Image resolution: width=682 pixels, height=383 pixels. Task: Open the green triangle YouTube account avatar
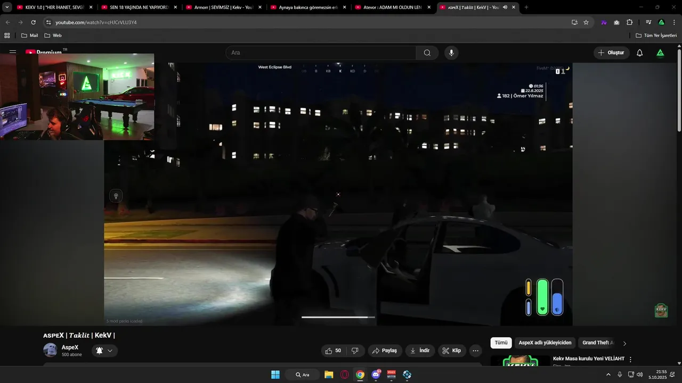click(660, 53)
